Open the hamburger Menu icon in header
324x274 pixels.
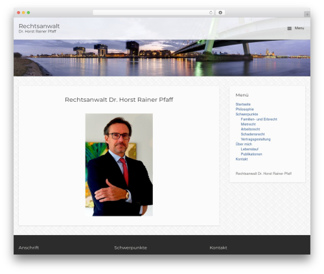point(290,29)
